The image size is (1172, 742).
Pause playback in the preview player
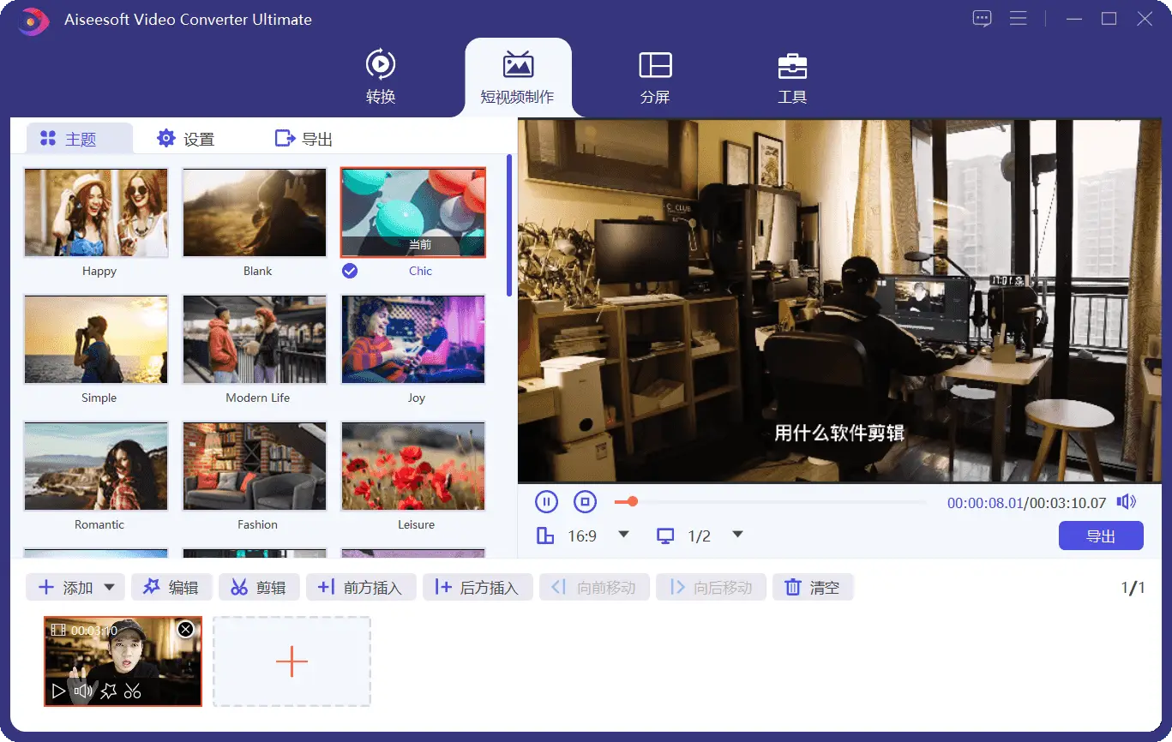tap(546, 501)
